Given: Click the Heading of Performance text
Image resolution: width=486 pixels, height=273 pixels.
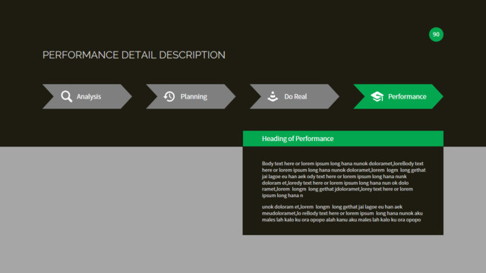Looking at the screenshot, I should tap(298, 139).
